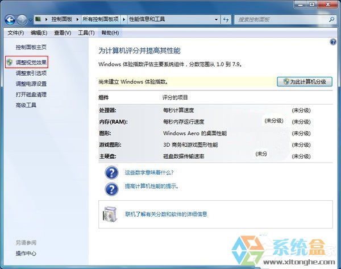Viewport: 341px width, 269px height.
Task: Click the 主硬盘: row label
Action: click(x=107, y=156)
